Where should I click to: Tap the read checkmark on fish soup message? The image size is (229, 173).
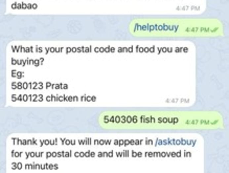(x=215, y=122)
